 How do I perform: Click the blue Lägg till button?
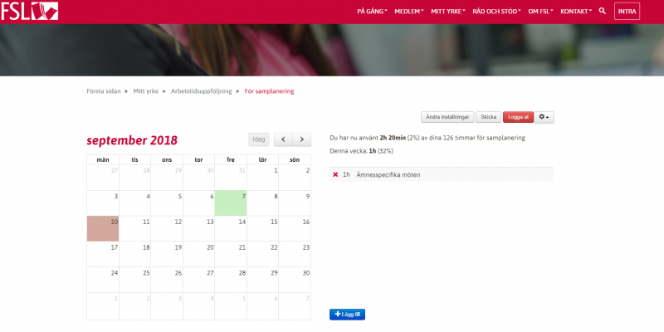pyautogui.click(x=347, y=314)
